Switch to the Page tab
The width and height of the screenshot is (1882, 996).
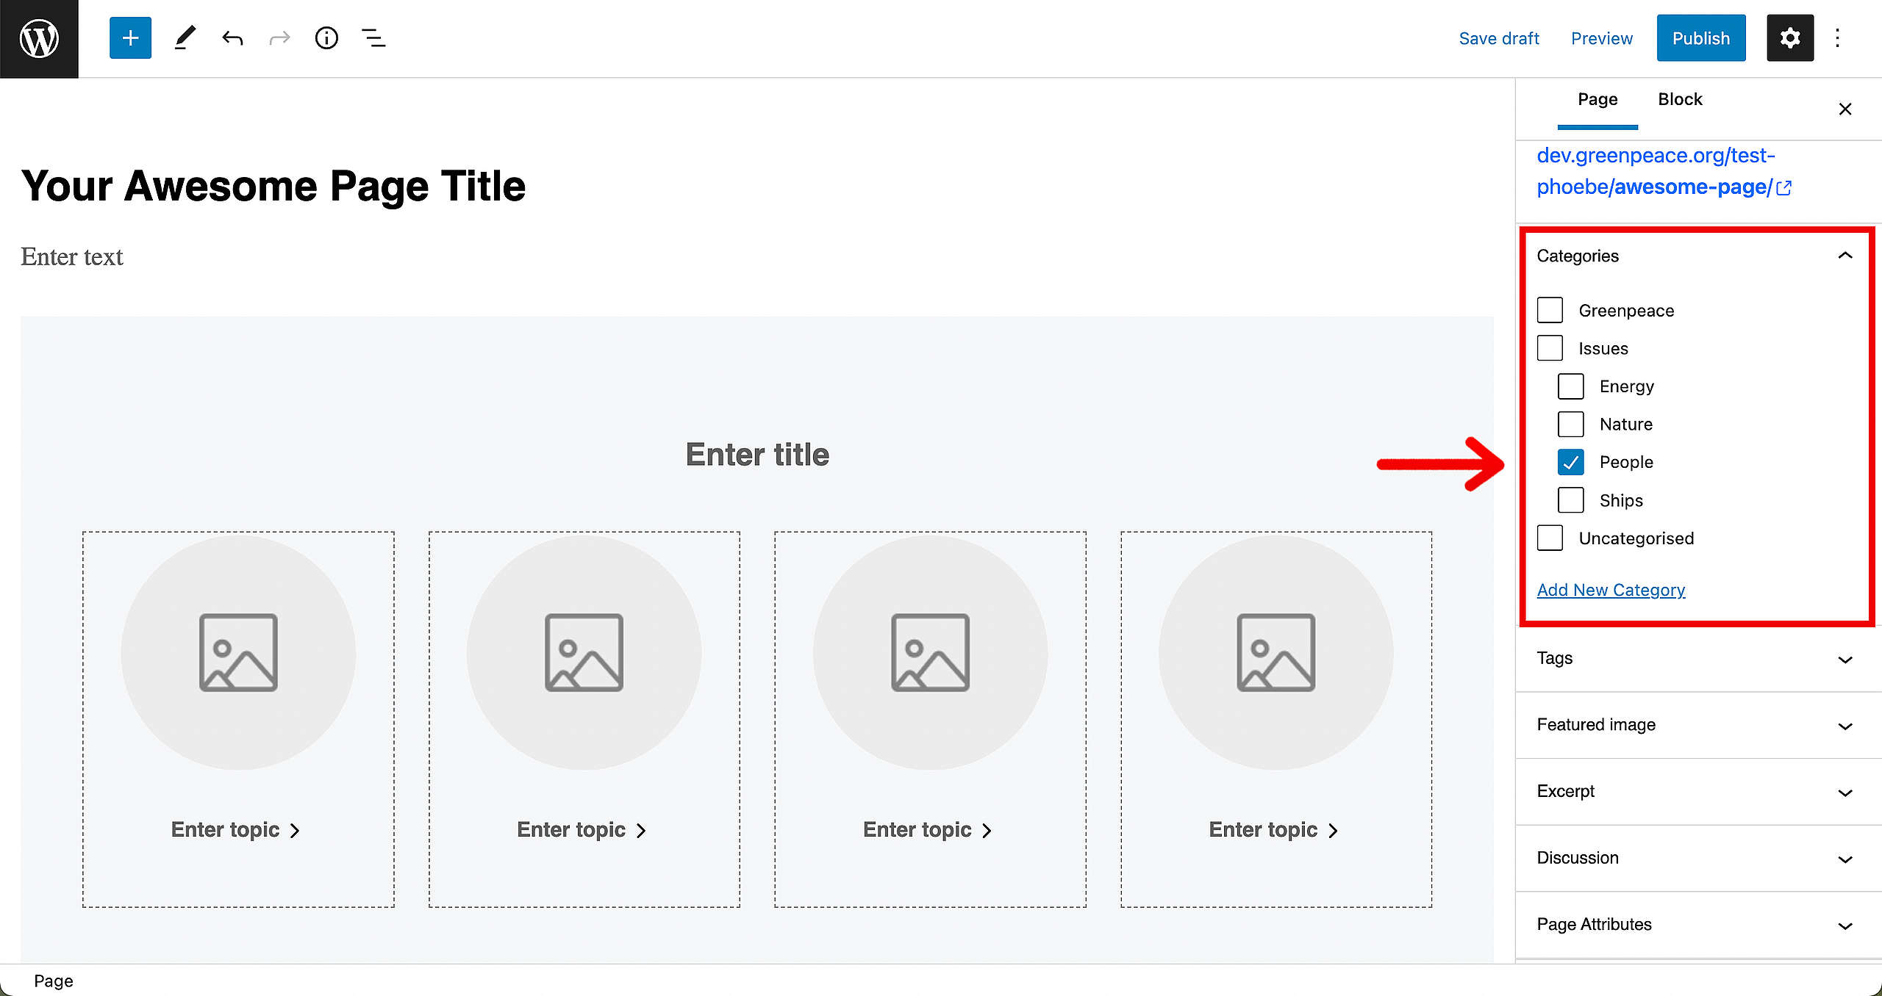(x=1597, y=100)
